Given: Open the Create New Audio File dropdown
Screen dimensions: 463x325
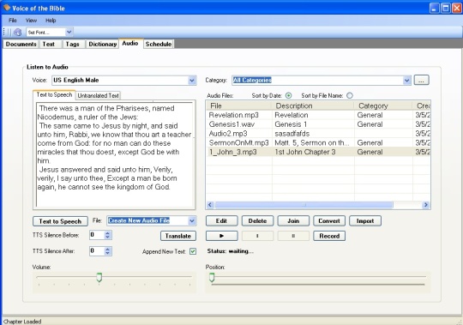Looking at the screenshot, I should pyautogui.click(x=192, y=220).
